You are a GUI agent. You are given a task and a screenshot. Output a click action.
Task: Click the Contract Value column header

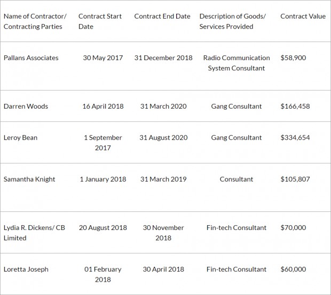pos(303,16)
